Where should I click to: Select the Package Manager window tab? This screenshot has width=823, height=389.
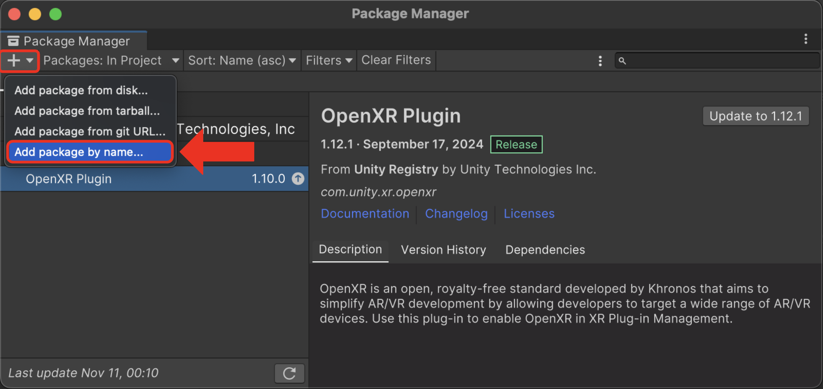coord(74,41)
